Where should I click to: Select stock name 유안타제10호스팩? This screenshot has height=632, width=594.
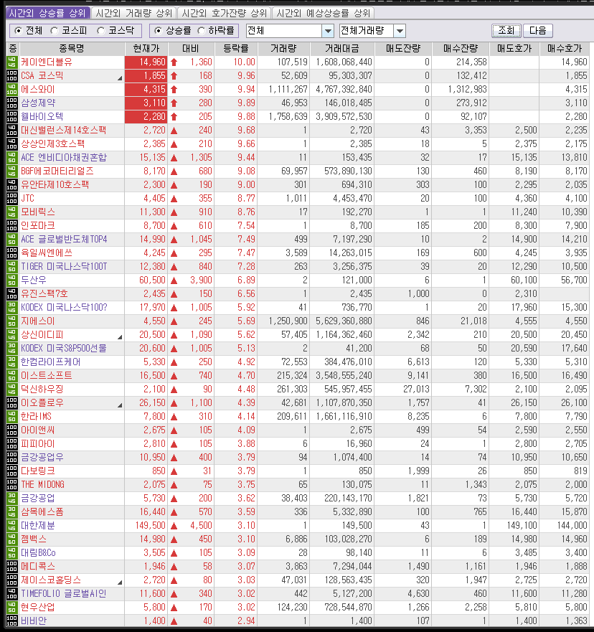(x=55, y=185)
